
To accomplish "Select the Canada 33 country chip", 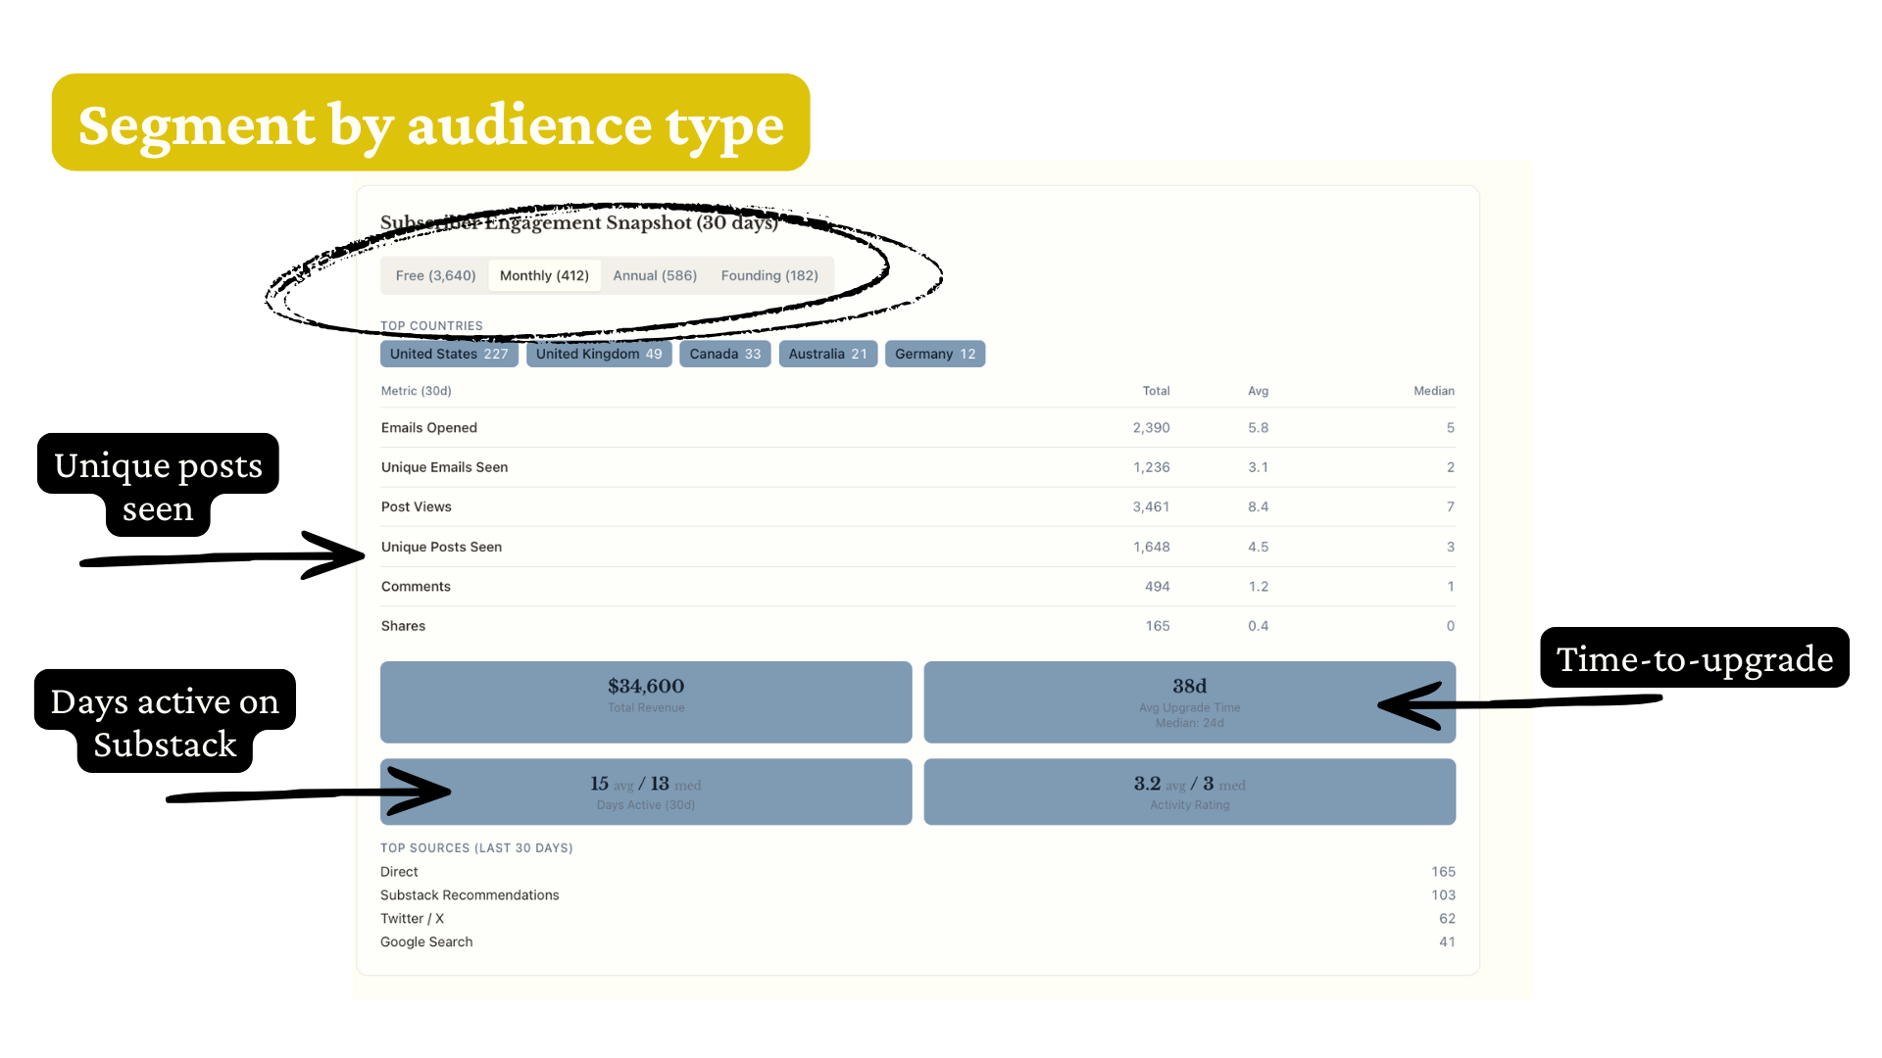I will pyautogui.click(x=724, y=354).
